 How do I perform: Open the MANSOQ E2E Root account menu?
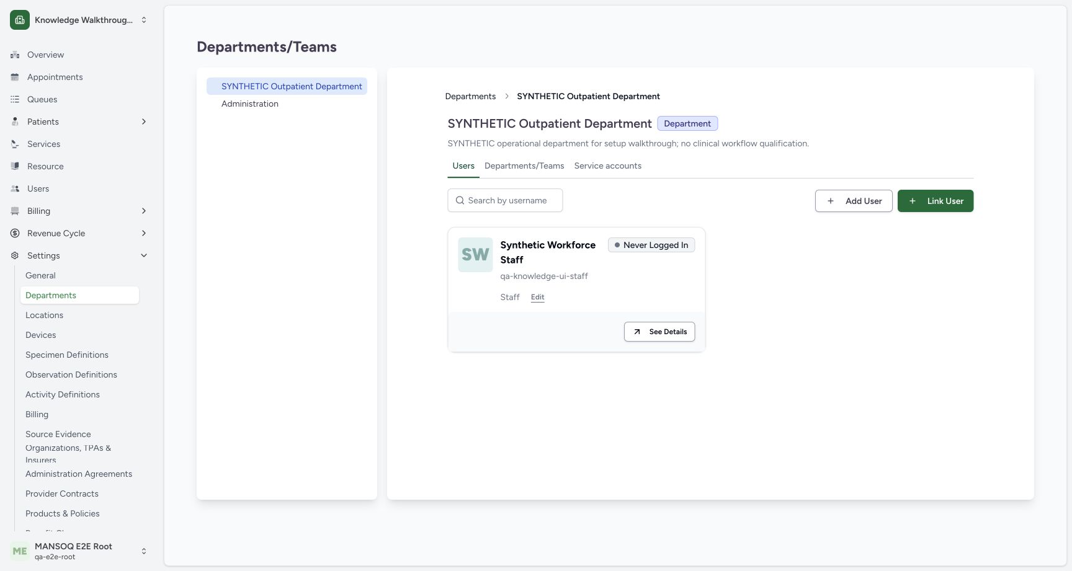tap(79, 551)
